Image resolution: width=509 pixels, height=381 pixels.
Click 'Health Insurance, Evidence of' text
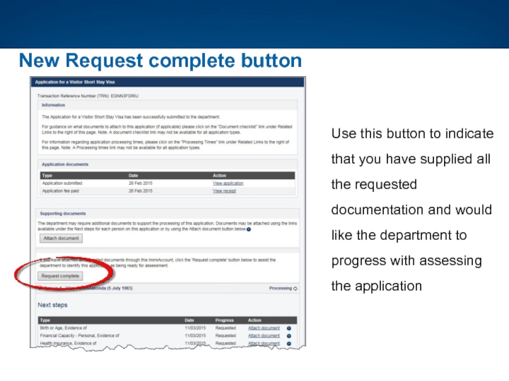68,344
